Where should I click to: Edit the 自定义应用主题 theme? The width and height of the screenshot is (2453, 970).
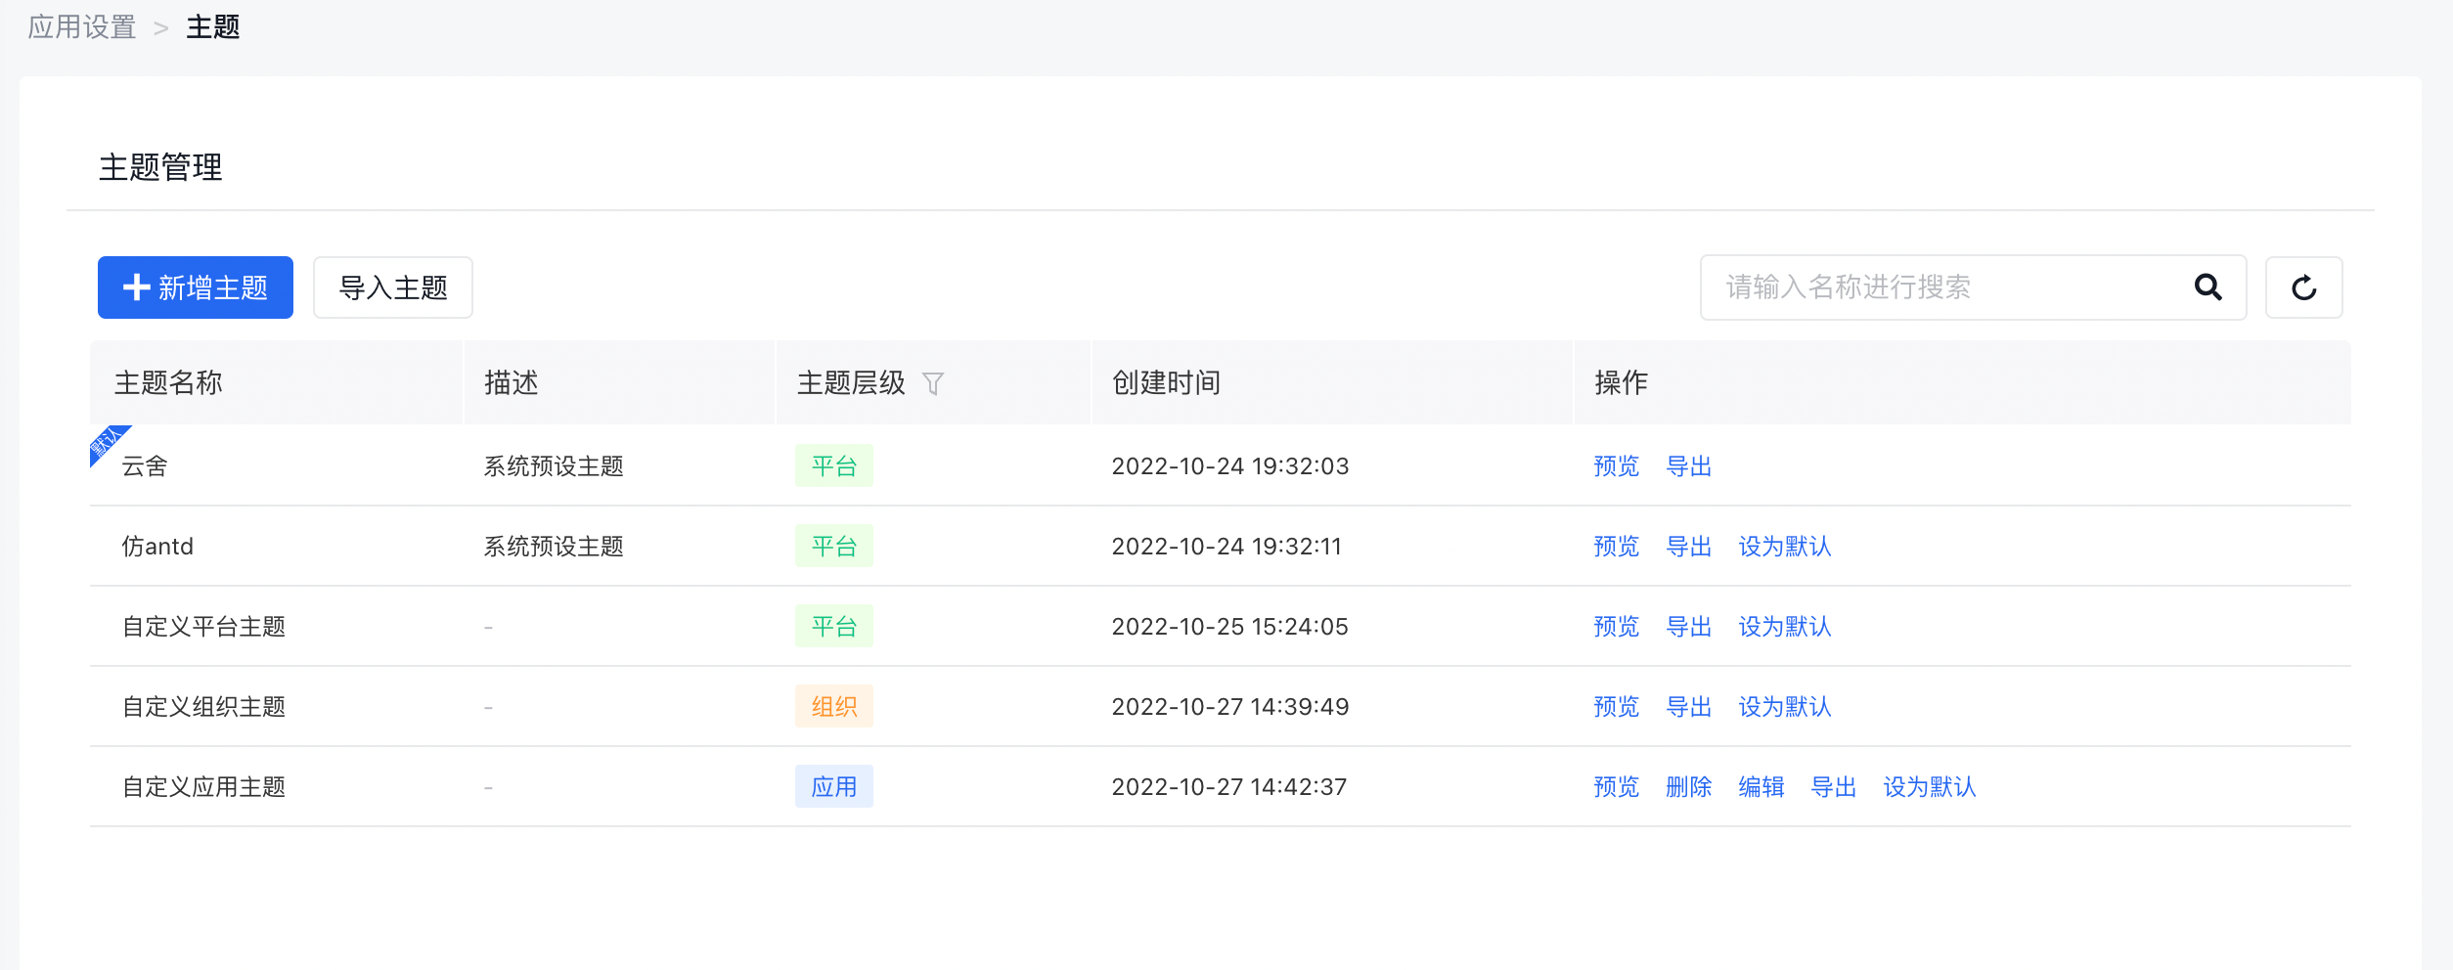pos(1761,787)
